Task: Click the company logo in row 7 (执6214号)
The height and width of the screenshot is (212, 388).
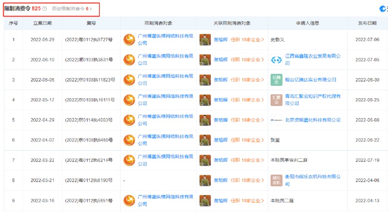Action: tap(129, 160)
